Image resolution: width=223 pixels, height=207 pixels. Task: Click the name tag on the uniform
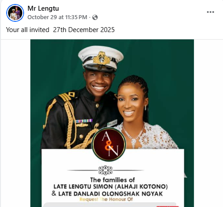click(x=112, y=123)
